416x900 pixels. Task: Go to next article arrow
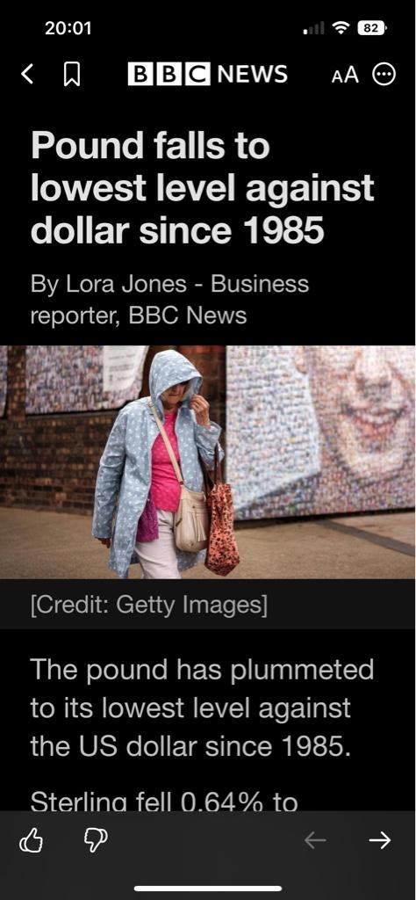[379, 840]
